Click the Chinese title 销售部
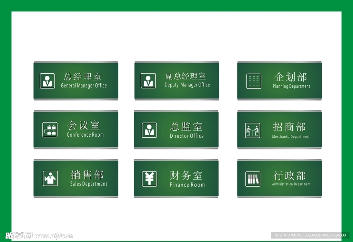This screenshot has height=242, width=353. (x=87, y=175)
